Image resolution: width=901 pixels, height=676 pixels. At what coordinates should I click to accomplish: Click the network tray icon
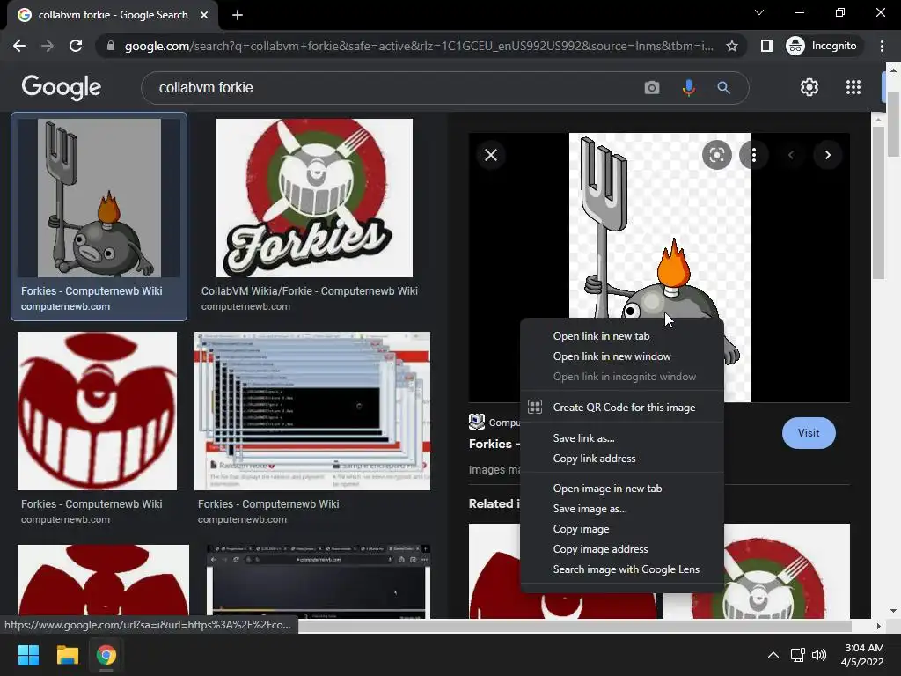pos(797,655)
